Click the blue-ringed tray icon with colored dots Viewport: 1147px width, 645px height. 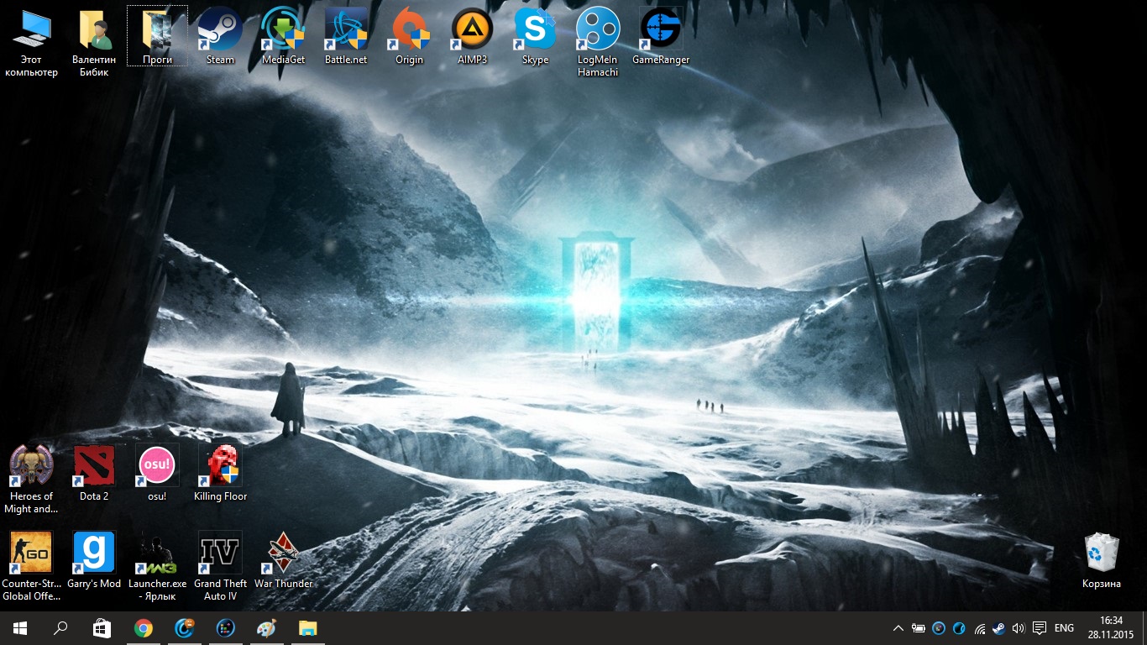tap(939, 628)
